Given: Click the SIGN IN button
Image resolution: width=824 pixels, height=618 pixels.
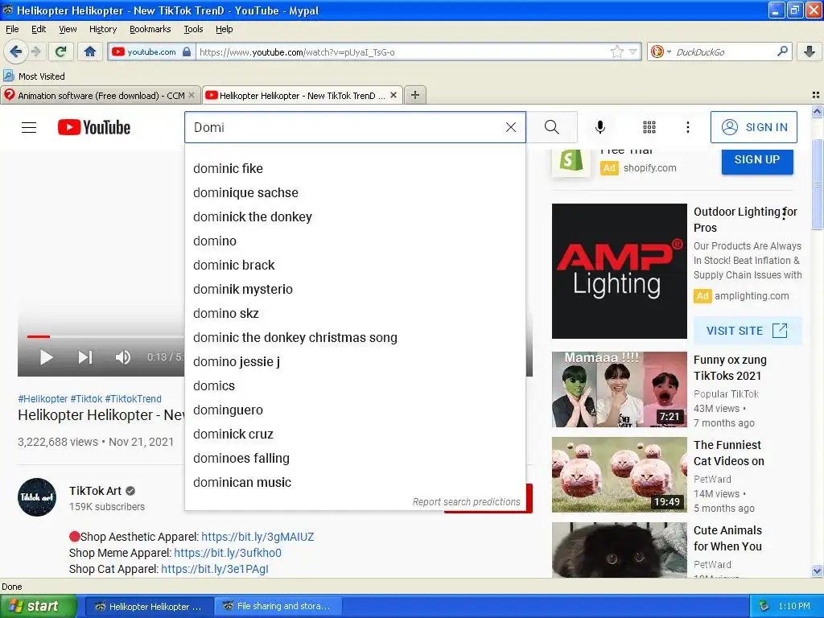Looking at the screenshot, I should tap(753, 127).
